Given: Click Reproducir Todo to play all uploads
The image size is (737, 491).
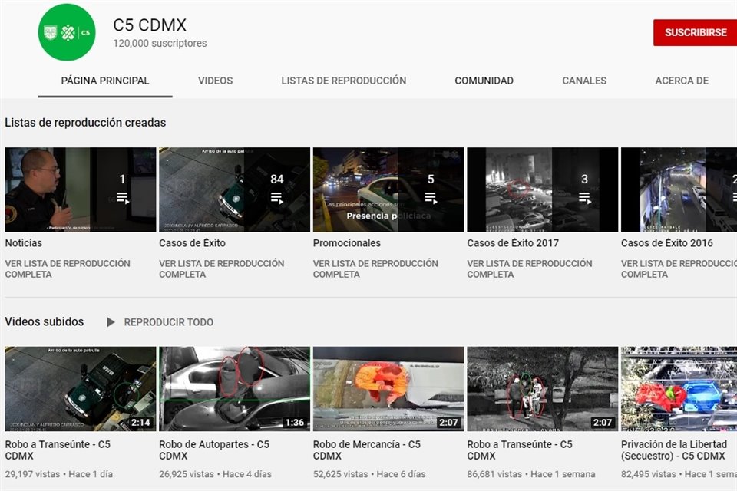Looking at the screenshot, I should pyautogui.click(x=169, y=322).
